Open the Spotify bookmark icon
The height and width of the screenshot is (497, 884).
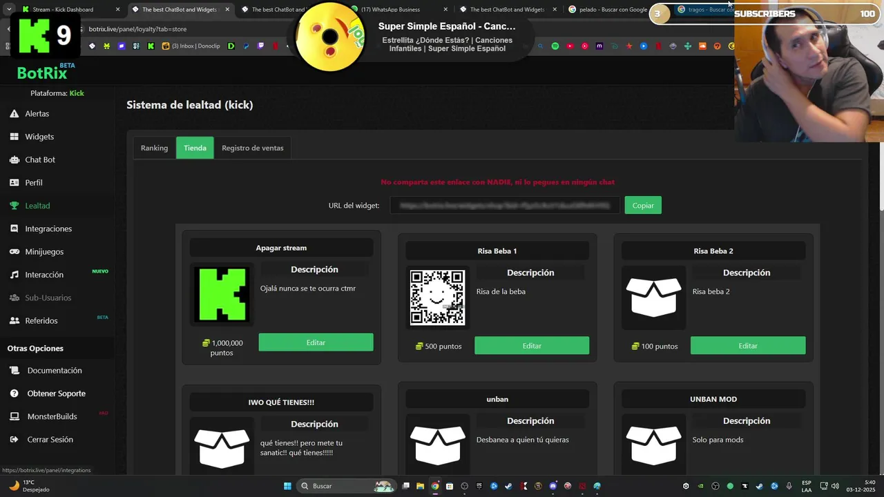coord(555,46)
